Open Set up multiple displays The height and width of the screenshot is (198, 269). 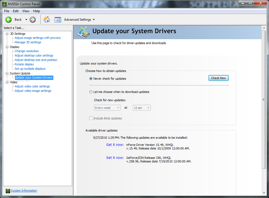pyautogui.click(x=30, y=69)
